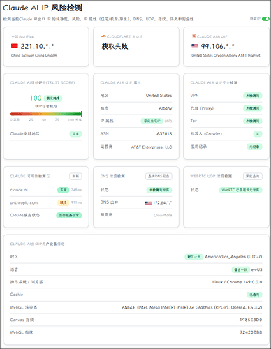This screenshot has height=349, width=271.
Task: Open the info icon beside Claude availability check
Action: (x=48, y=176)
